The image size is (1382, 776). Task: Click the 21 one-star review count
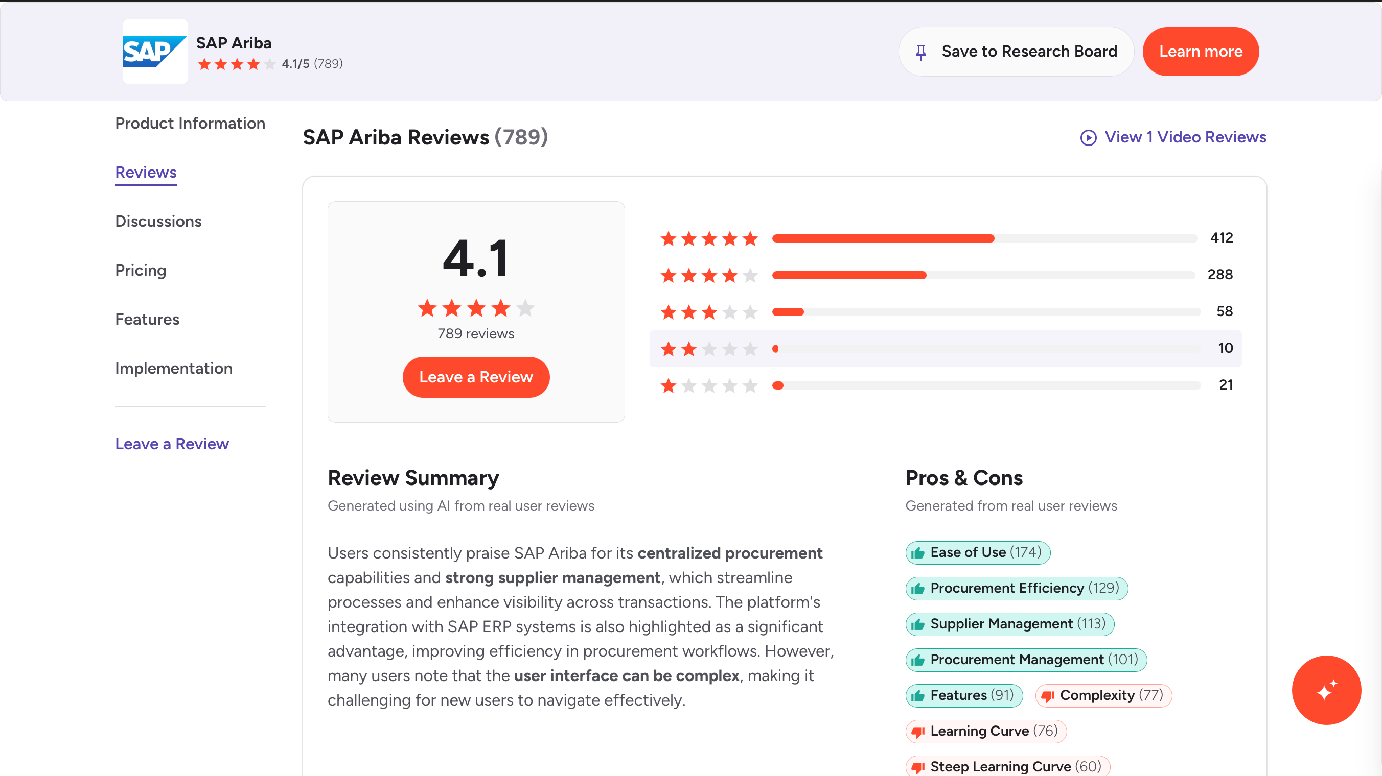point(1226,385)
